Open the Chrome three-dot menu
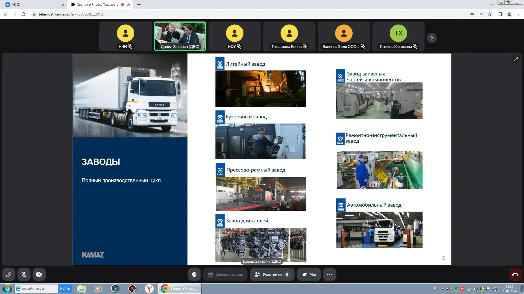 (518, 14)
